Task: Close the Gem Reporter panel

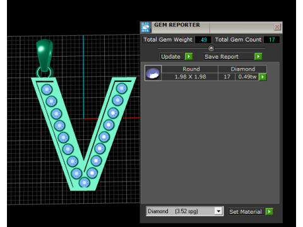Action: 277,27
